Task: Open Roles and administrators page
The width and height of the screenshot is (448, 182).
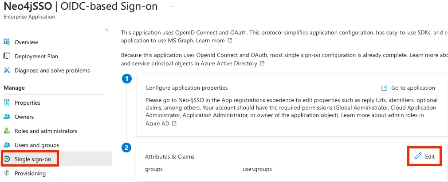Action: 46,131
